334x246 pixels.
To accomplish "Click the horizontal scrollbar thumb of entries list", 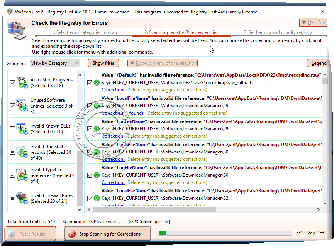I will click(x=154, y=210).
